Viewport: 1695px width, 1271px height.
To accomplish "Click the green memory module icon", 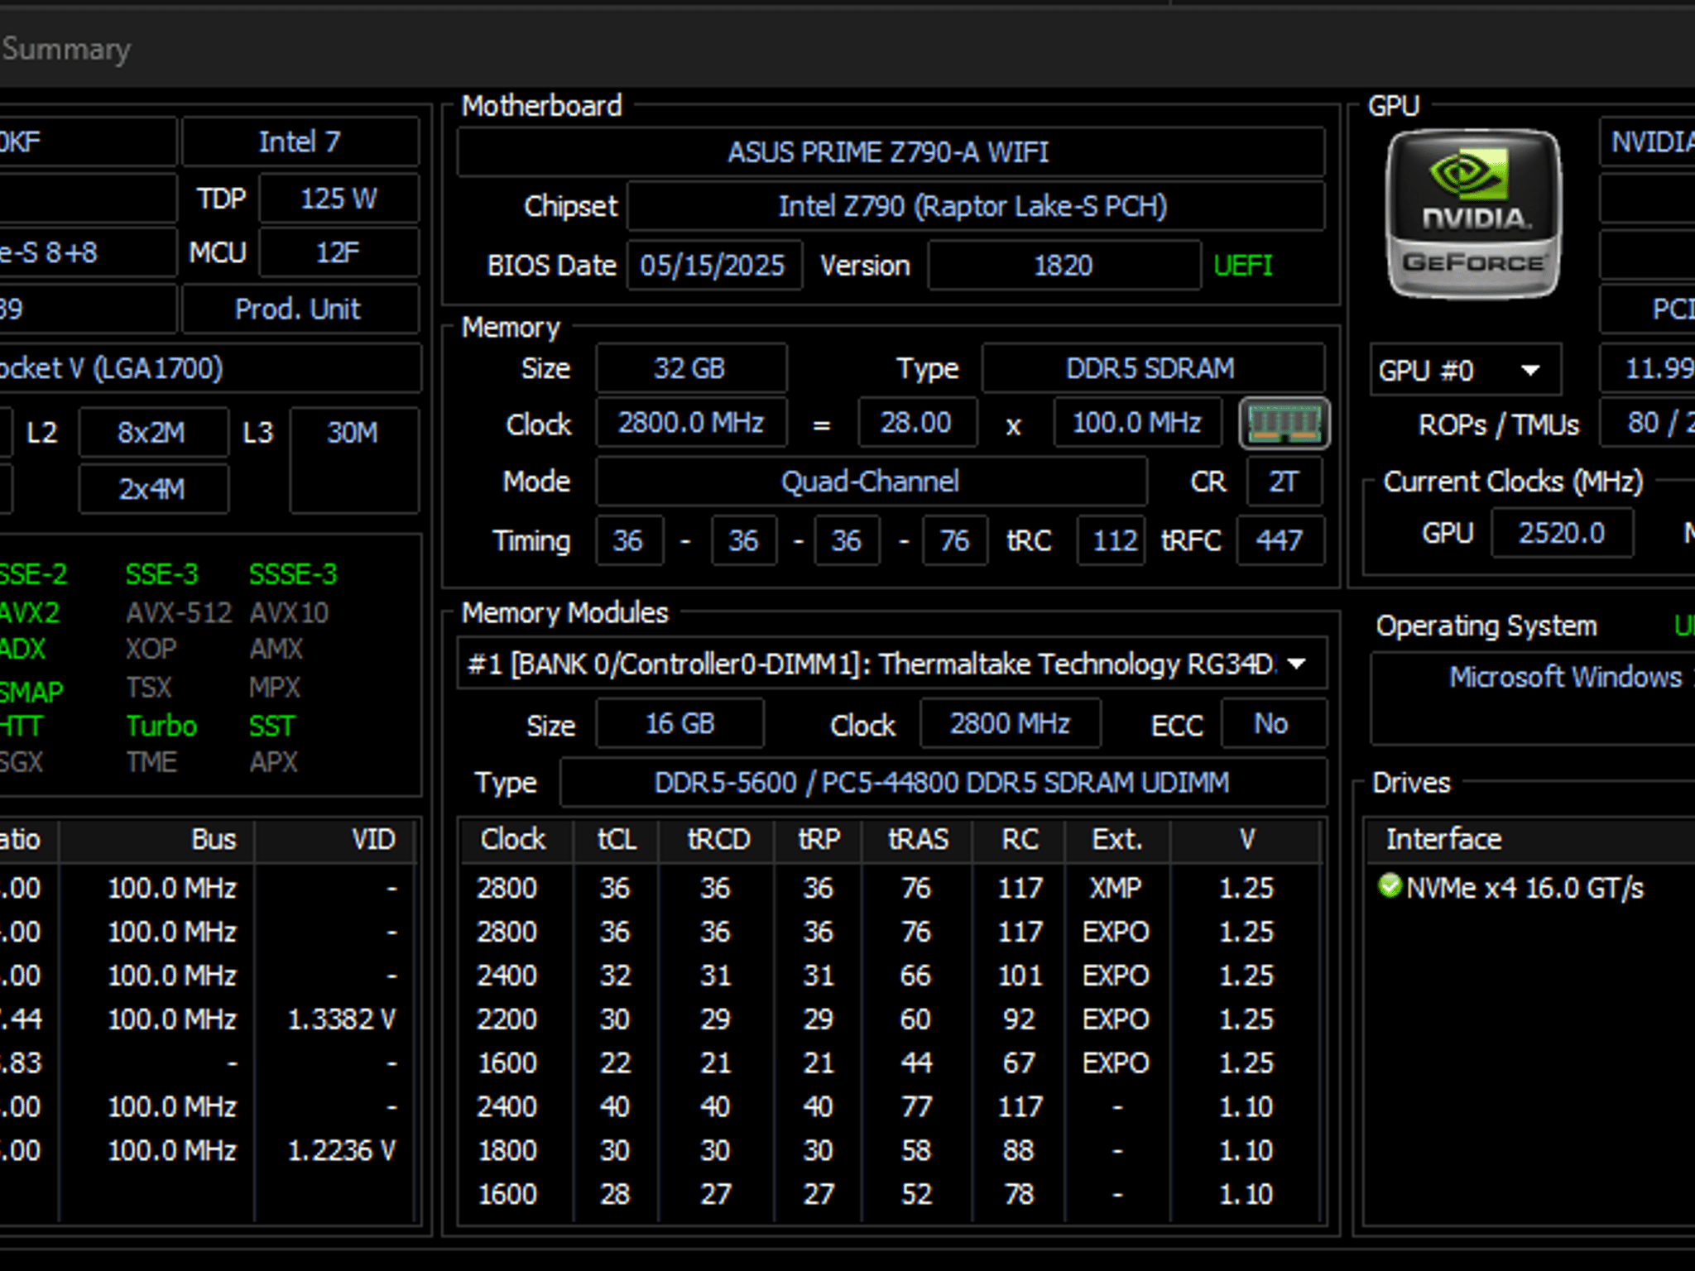I will point(1284,424).
